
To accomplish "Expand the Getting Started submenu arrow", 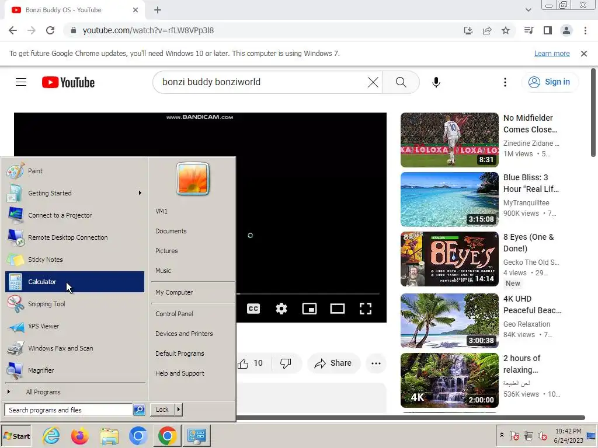I will coord(140,193).
